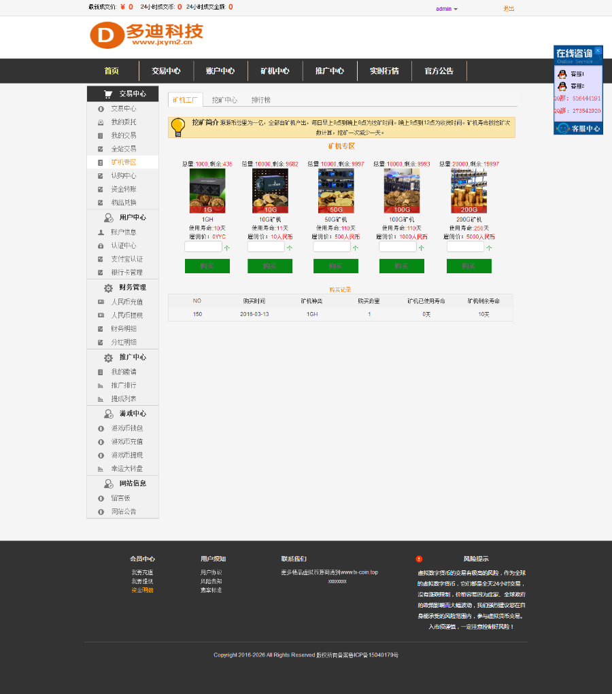The image size is (612, 694).
Task: Open 分红明细 in the sidebar
Action: coord(124,342)
